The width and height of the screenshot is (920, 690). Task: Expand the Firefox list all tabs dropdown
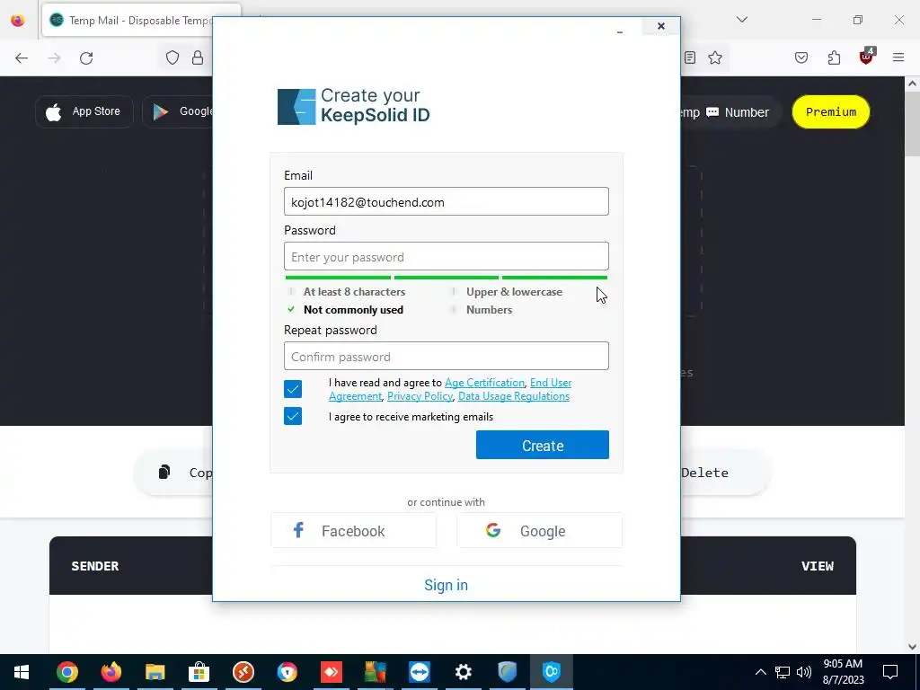pos(741,20)
